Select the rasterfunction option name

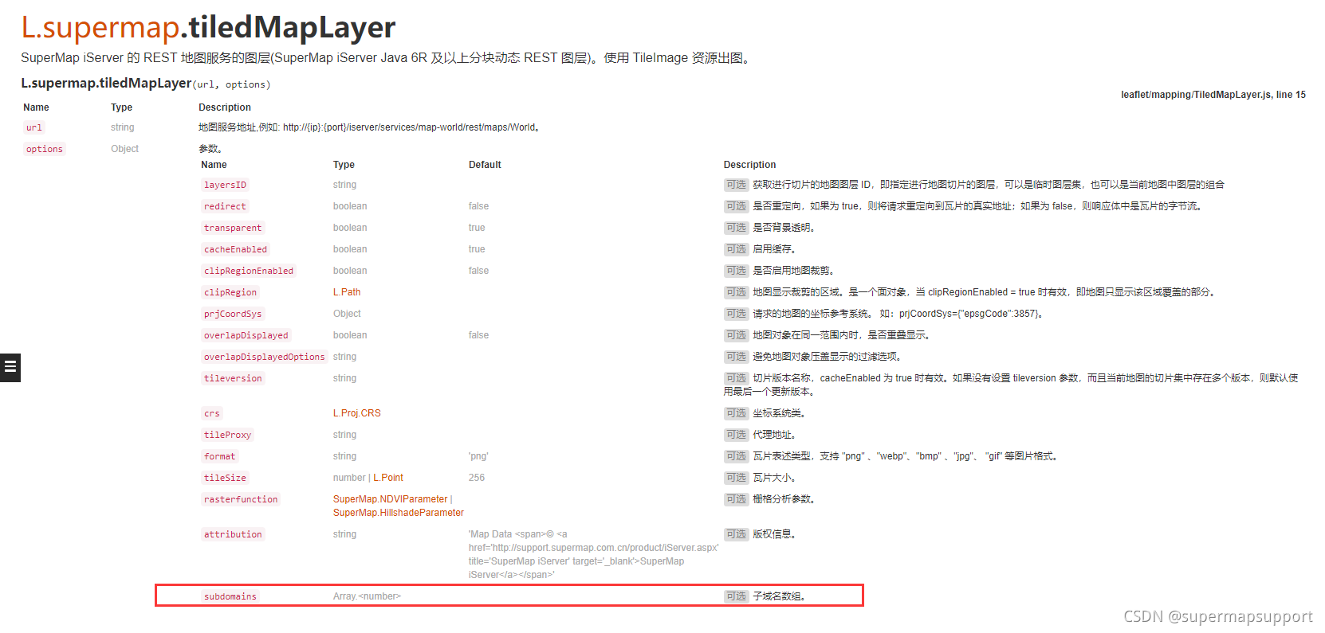pos(241,499)
